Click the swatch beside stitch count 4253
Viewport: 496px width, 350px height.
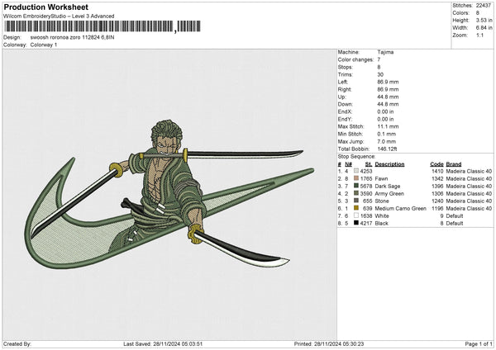356,171
